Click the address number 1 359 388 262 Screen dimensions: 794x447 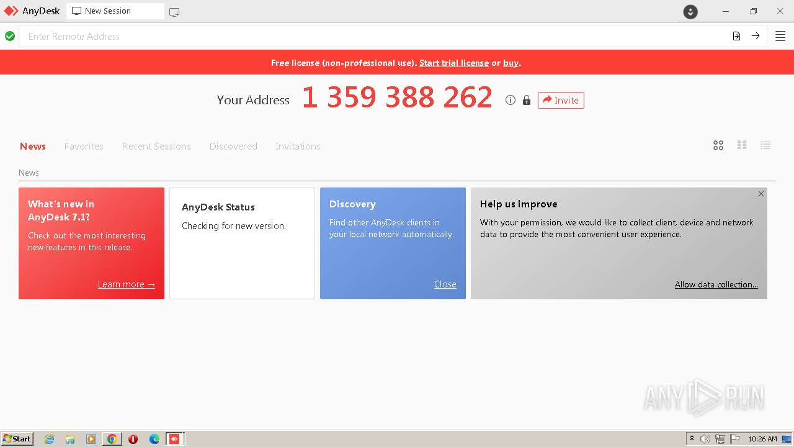[x=397, y=98]
